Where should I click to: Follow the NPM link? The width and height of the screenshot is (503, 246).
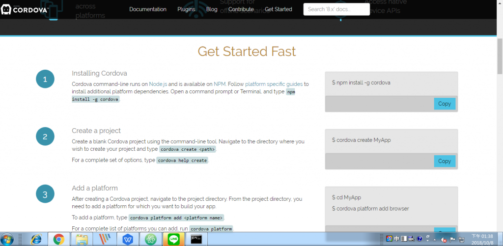220,84
